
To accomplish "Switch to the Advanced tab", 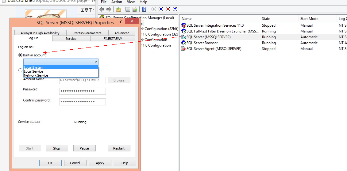I will [x=122, y=33].
